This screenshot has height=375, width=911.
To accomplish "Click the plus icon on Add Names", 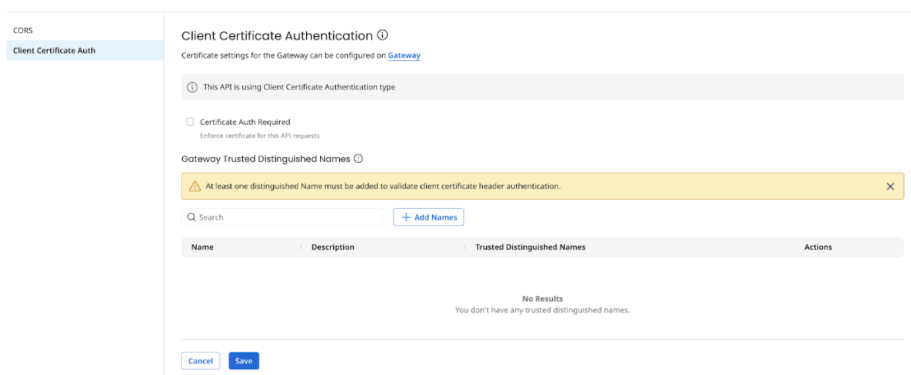I will (x=406, y=217).
